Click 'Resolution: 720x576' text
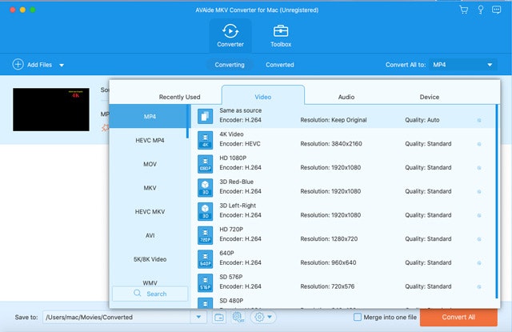 (x=327, y=286)
